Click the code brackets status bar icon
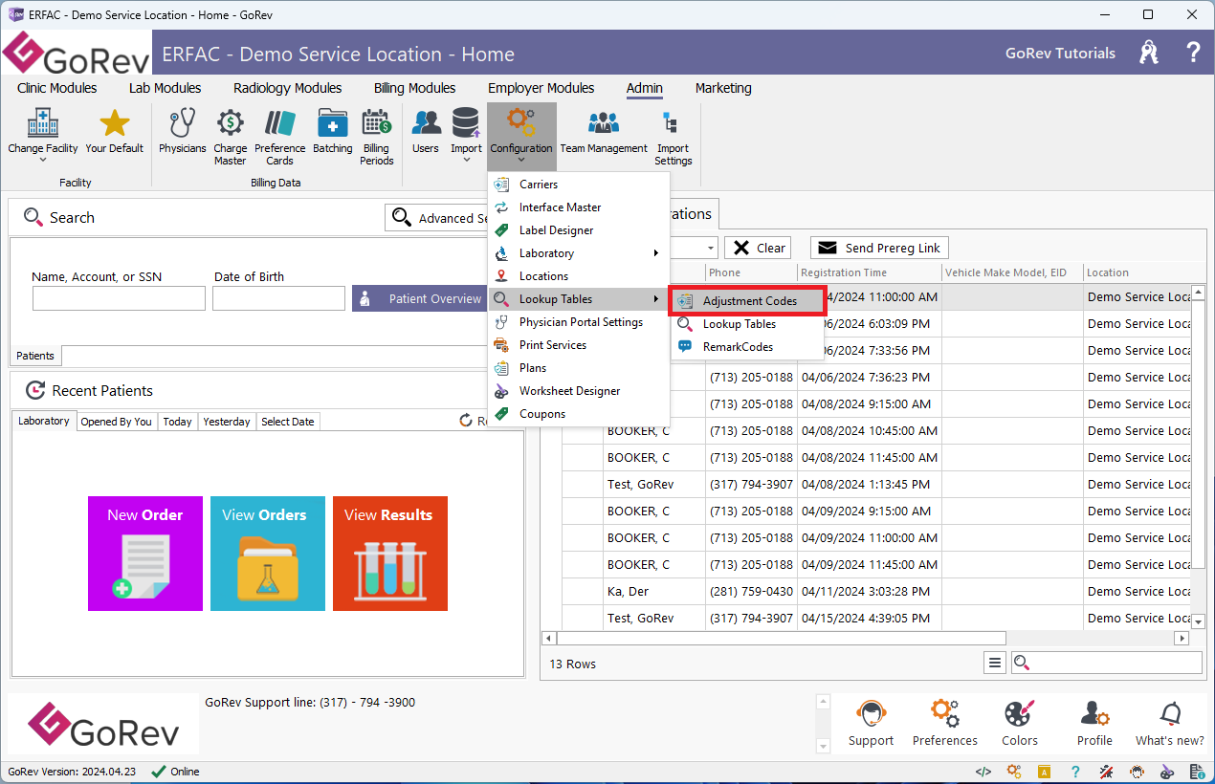 coord(983,772)
